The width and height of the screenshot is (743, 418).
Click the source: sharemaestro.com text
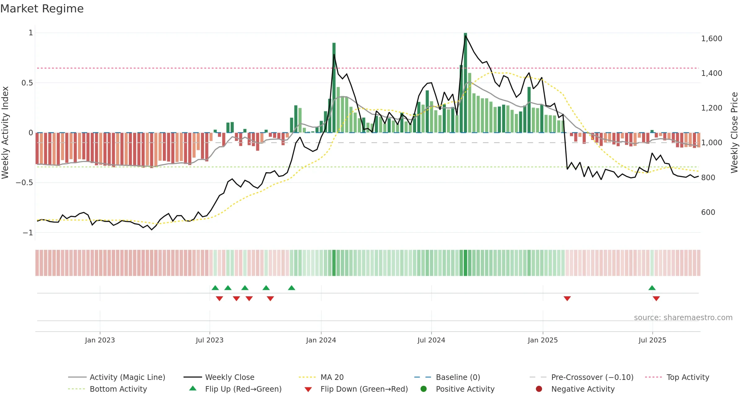(x=683, y=318)
